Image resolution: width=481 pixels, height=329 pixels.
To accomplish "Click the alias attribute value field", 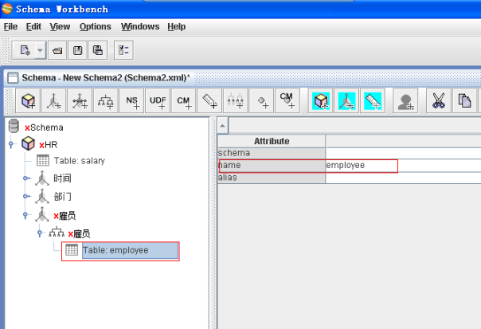I will point(403,178).
